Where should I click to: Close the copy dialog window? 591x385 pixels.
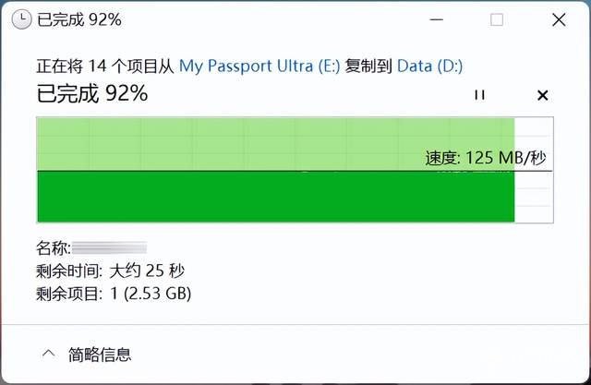pos(559,19)
